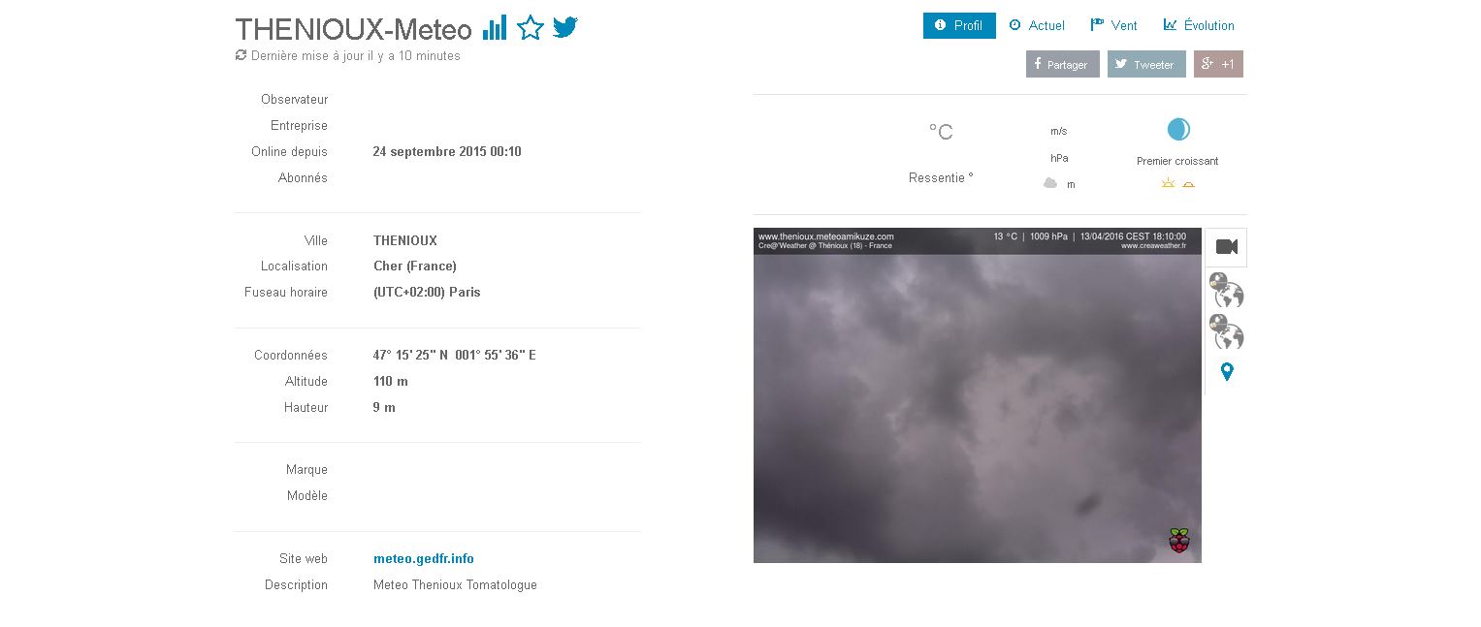Click the 'Site web' field label

point(304,558)
